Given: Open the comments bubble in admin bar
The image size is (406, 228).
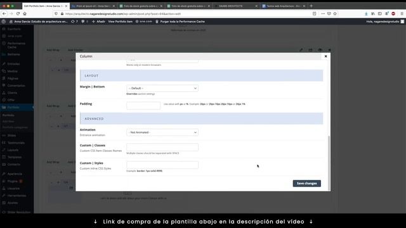Looking at the screenshot, I should (x=84, y=22).
